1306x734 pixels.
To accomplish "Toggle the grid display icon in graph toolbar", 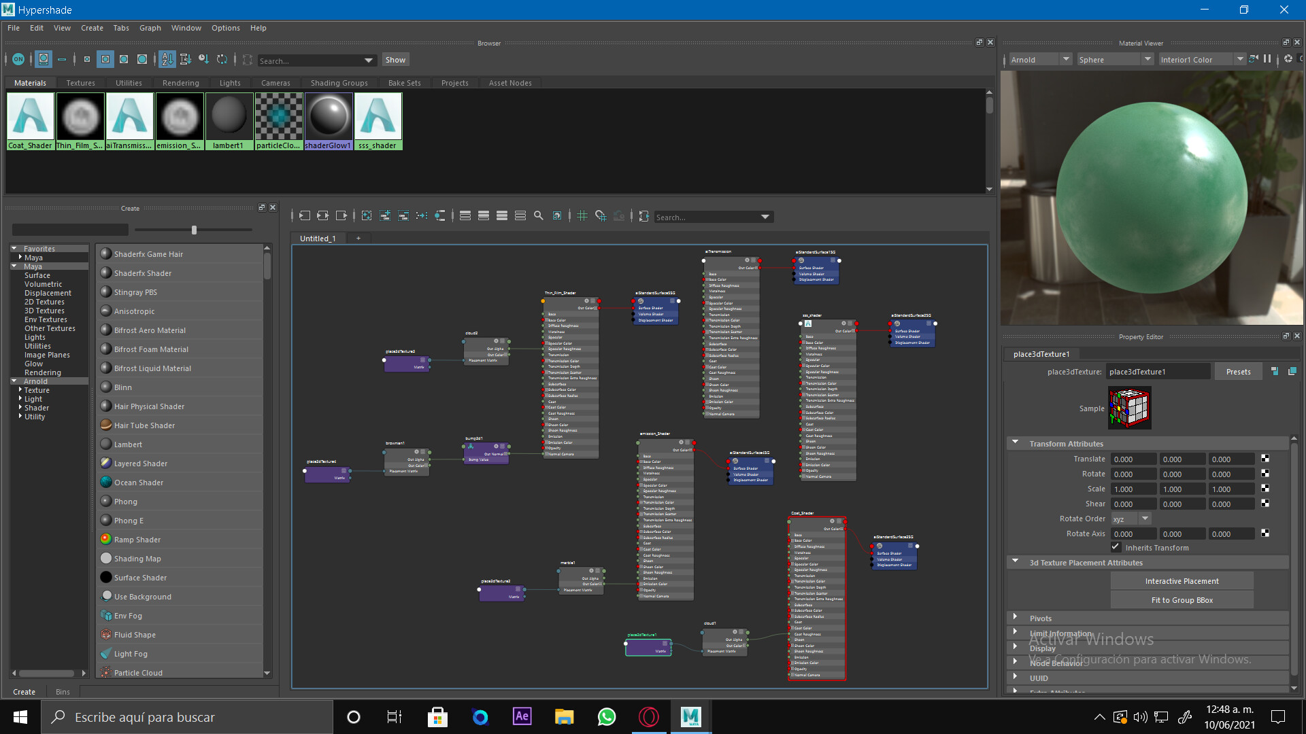I will 582,216.
